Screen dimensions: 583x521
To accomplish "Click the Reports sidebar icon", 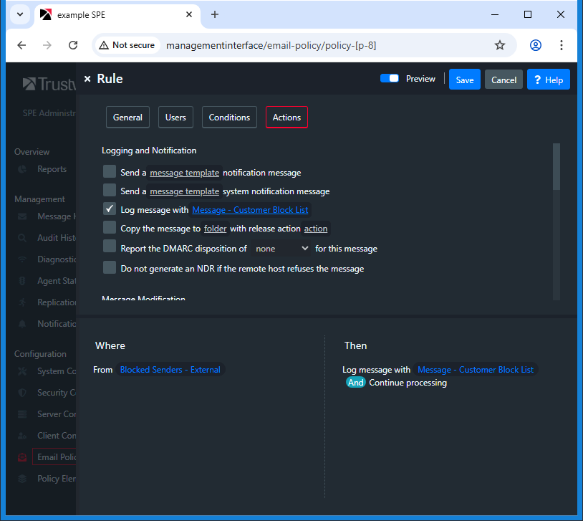I will (x=22, y=169).
